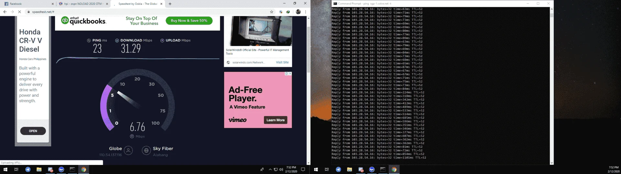621x174 pixels.
Task: View site info via the lock icon
Action: coord(29,12)
